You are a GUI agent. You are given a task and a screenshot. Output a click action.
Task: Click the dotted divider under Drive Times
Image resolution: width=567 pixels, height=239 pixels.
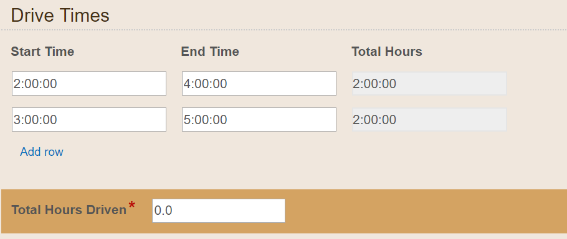283,30
